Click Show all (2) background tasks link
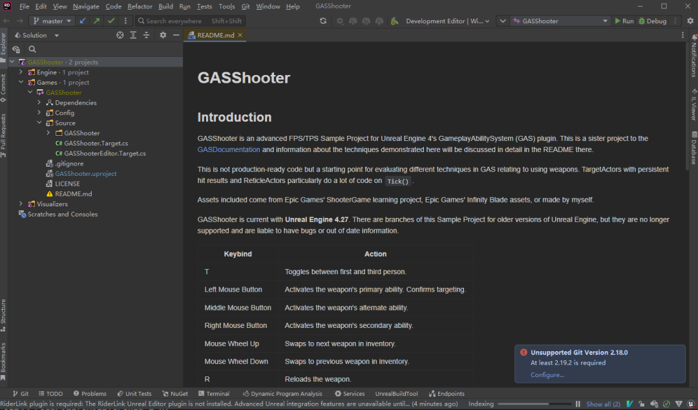698x410 pixels. pos(603,404)
